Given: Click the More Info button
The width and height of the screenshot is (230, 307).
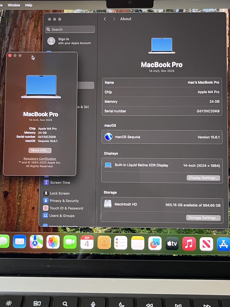Looking at the screenshot, I should [x=40, y=150].
